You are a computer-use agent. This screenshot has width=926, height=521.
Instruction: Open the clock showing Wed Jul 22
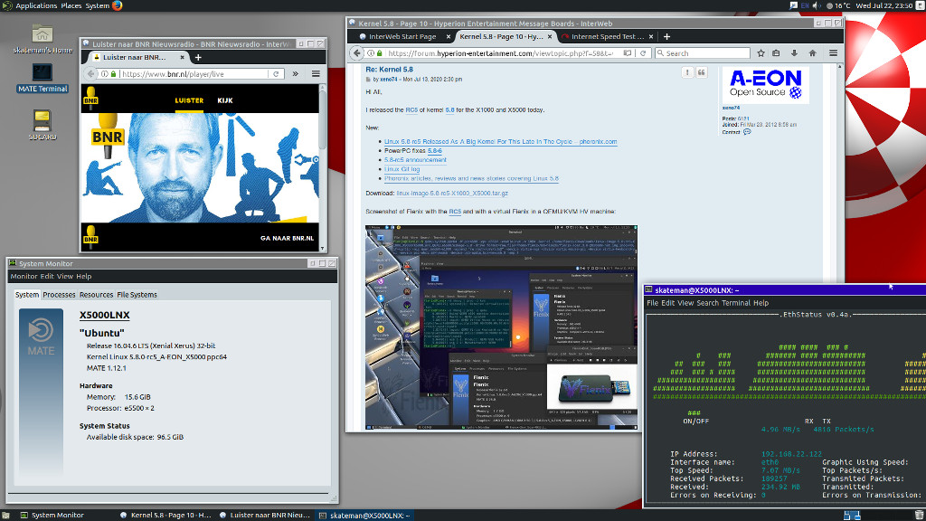884,6
